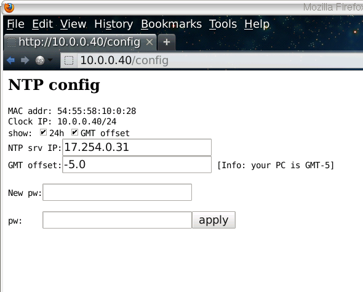Open the File menu
This screenshot has height=292, width=363.
[x=15, y=24]
